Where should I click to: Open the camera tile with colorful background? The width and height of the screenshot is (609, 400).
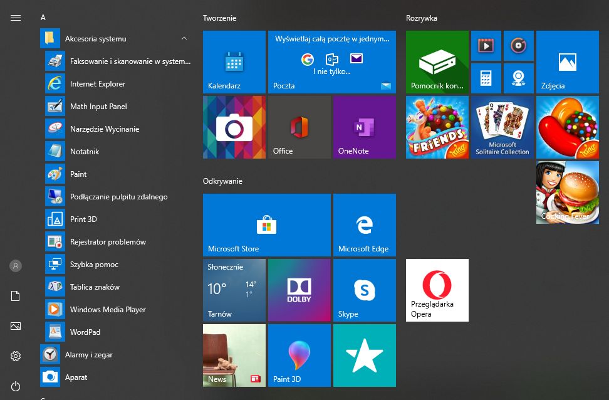(234, 127)
